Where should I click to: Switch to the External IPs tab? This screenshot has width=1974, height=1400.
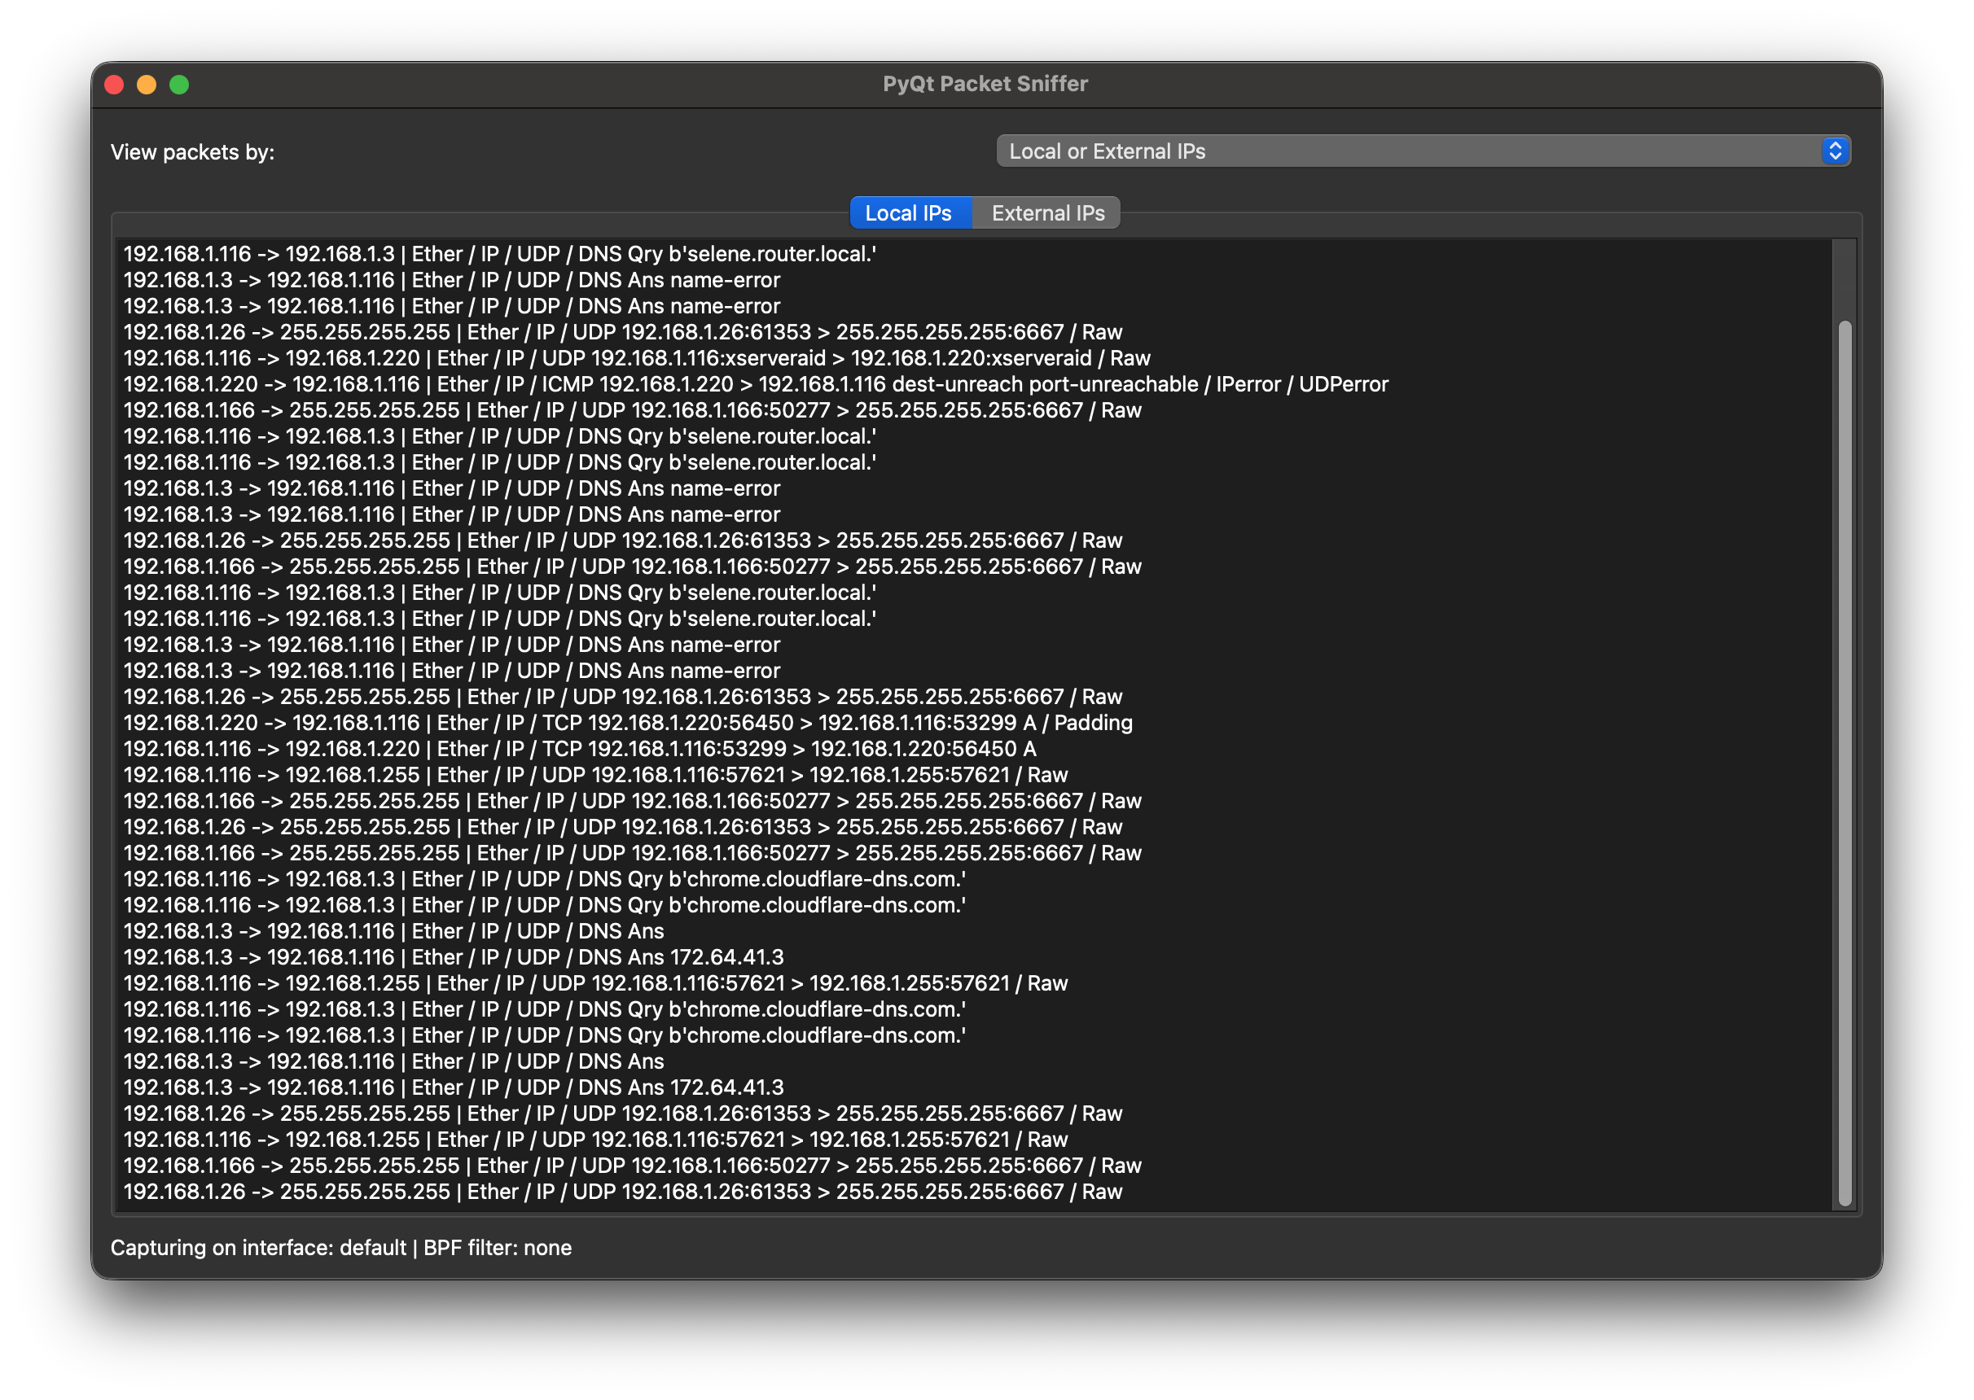pyautogui.click(x=1047, y=213)
